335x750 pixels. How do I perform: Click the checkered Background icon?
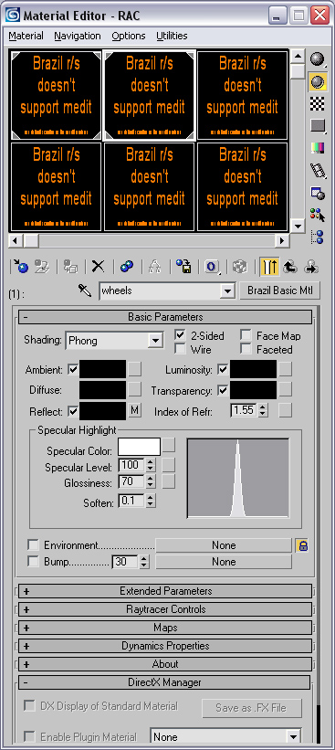pos(318,104)
